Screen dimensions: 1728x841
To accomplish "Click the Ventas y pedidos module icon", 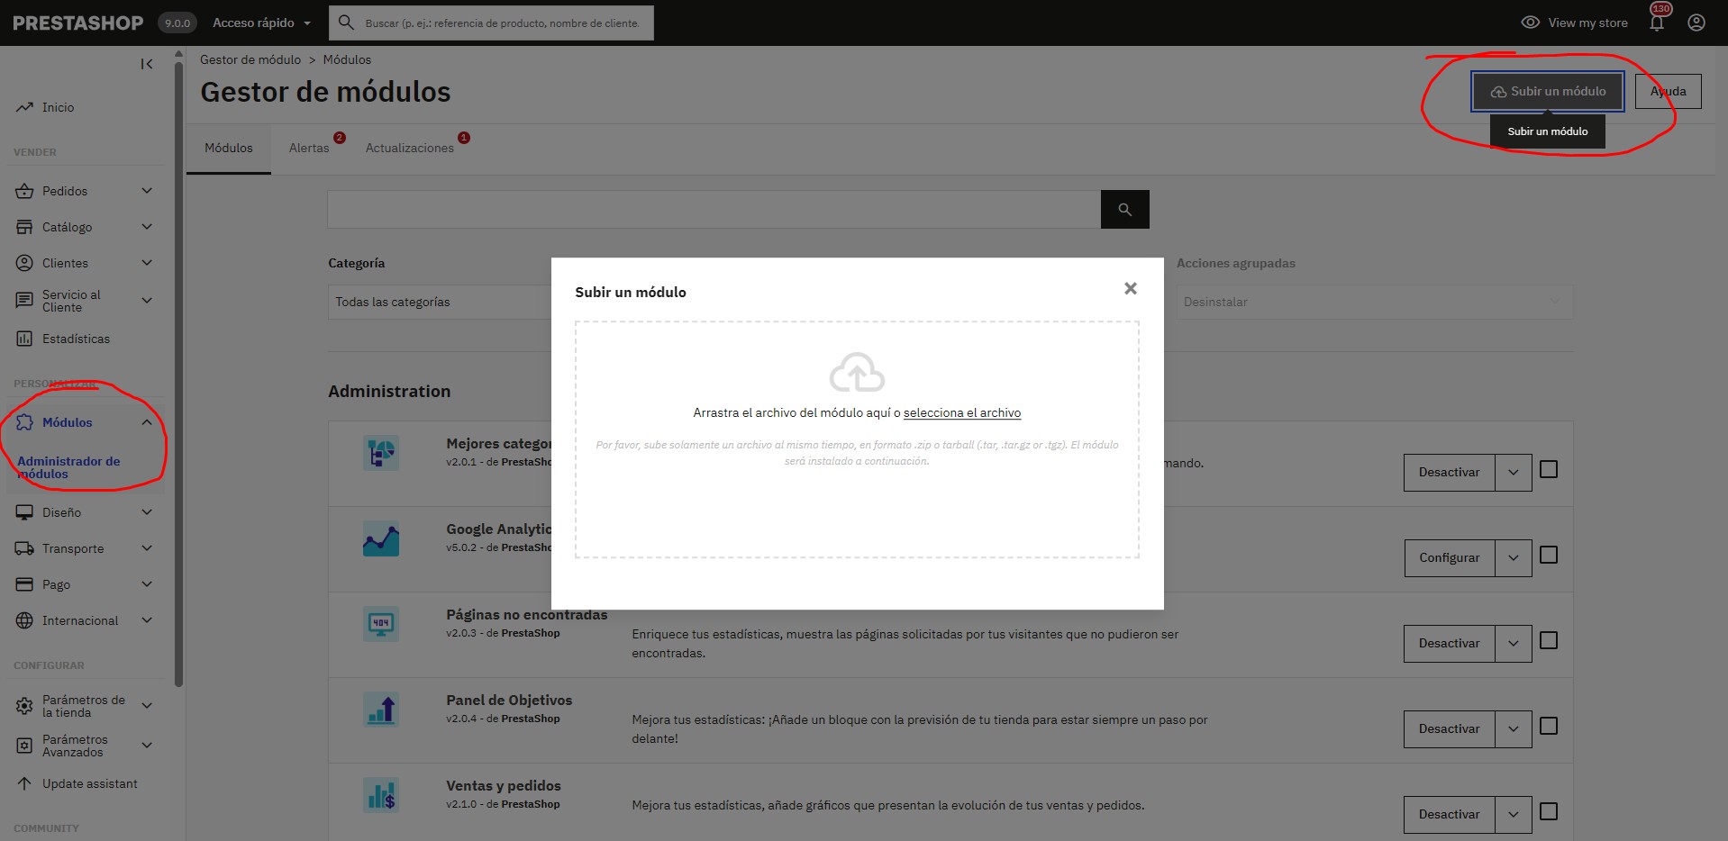I will [381, 795].
